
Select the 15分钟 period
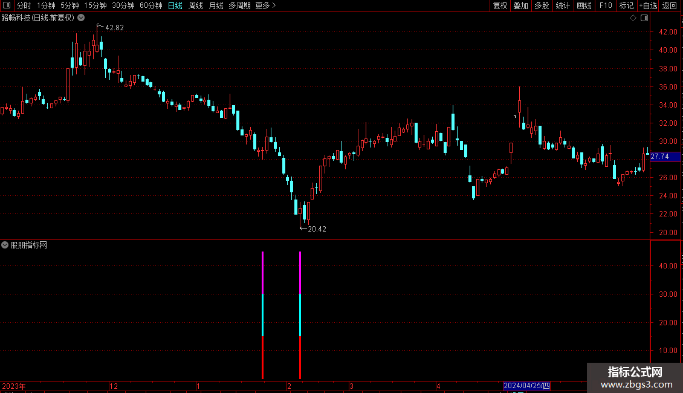[95, 5]
